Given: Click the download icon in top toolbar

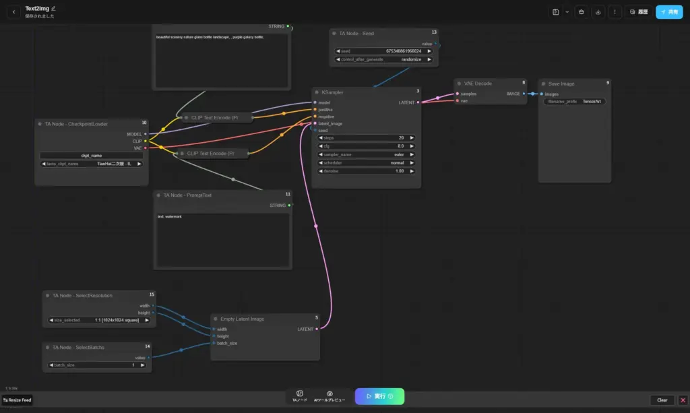Looking at the screenshot, I should (x=598, y=12).
